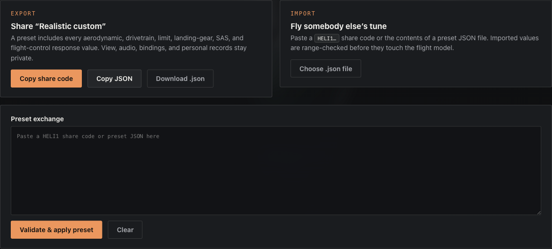Screen dimensions: 552x249
Task: Open the Choose .json file picker
Action: point(326,69)
